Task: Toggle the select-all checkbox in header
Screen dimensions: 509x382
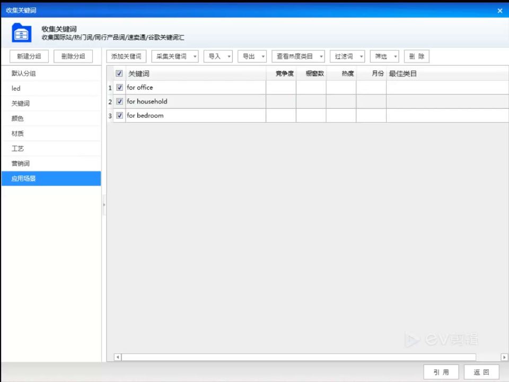Action: pos(119,73)
